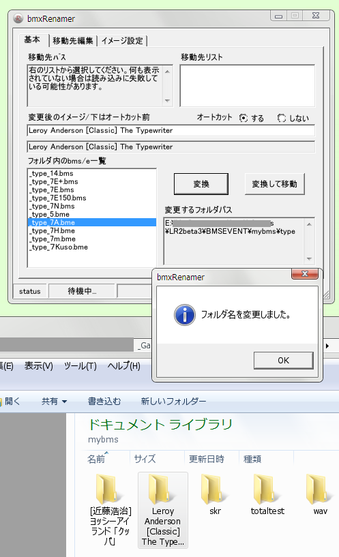Select オートカット しない radio button
This screenshot has width=339, height=557.
282,118
